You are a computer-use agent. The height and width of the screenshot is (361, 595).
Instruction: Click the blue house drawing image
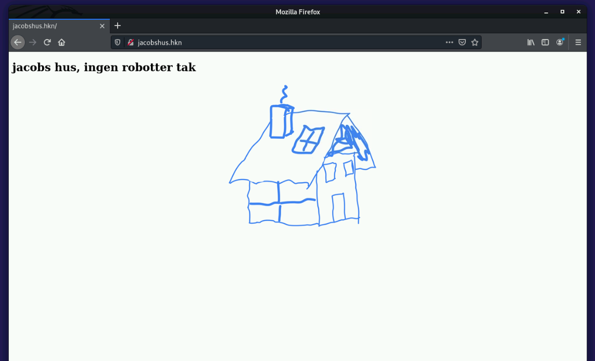[x=302, y=156]
